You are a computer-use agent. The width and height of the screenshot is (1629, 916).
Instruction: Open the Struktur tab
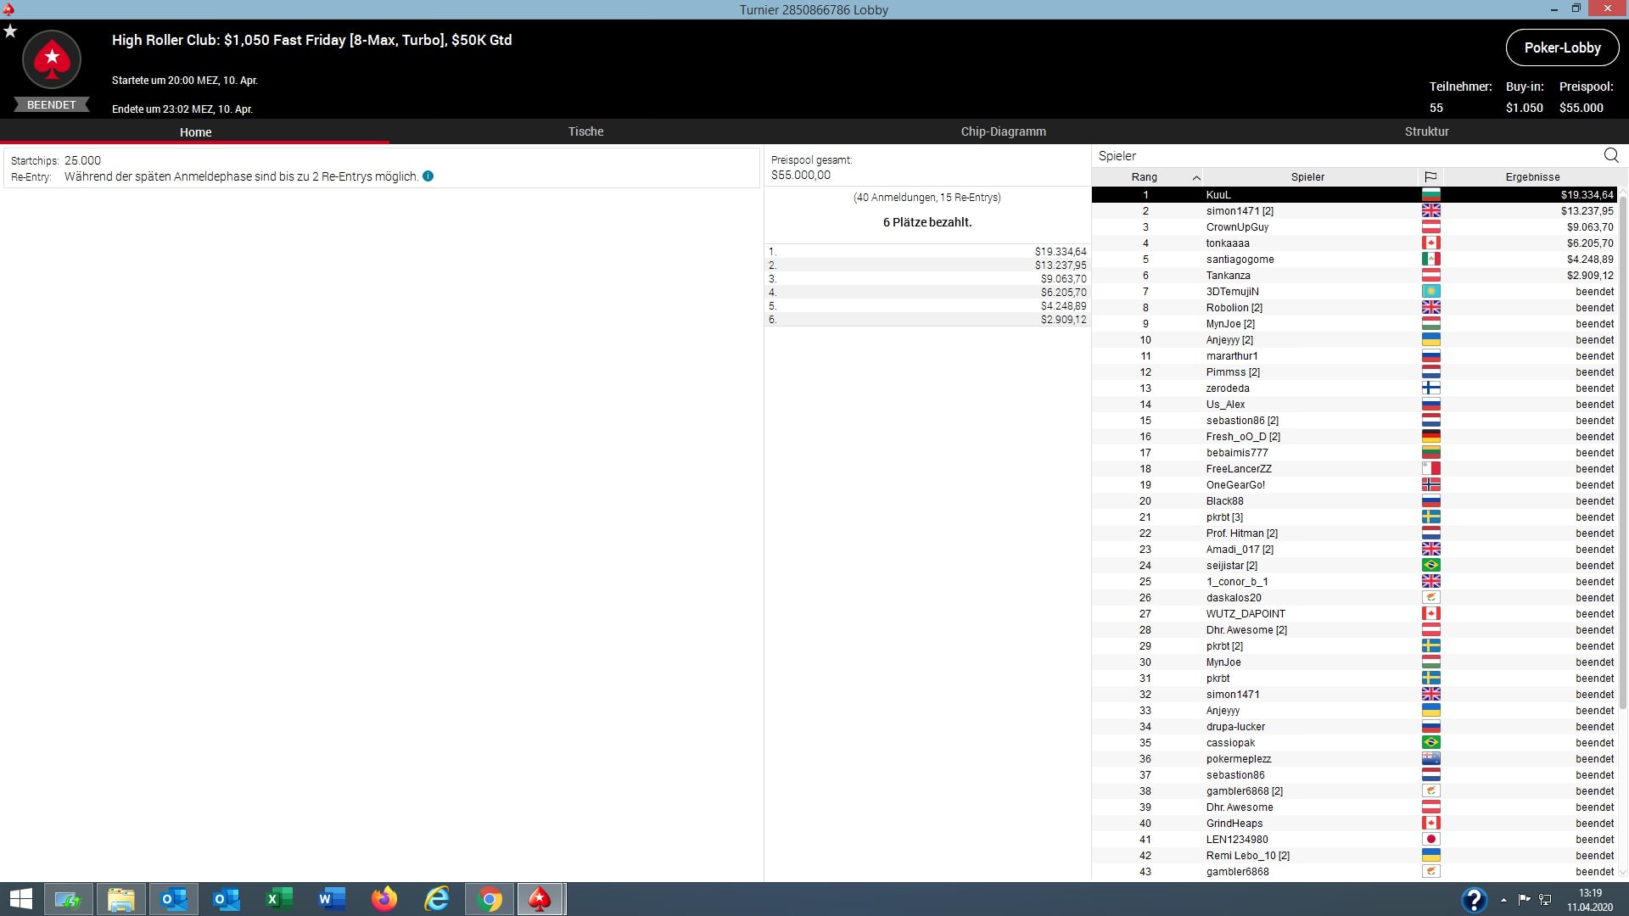[1426, 131]
